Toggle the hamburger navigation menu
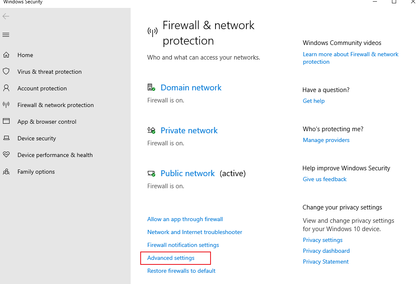The image size is (419, 284). point(6,35)
